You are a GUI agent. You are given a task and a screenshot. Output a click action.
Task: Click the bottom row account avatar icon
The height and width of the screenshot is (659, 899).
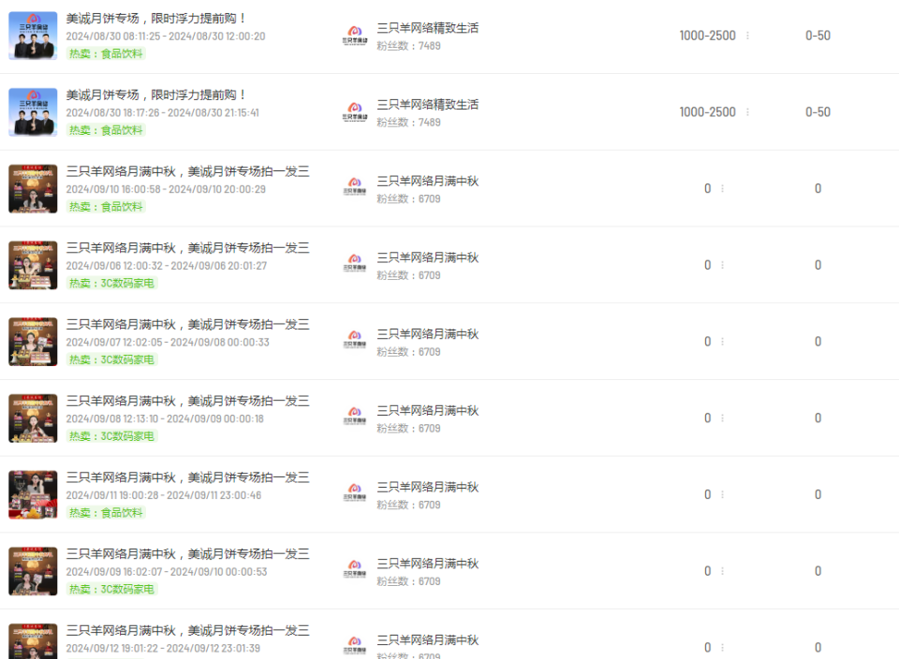pos(354,644)
